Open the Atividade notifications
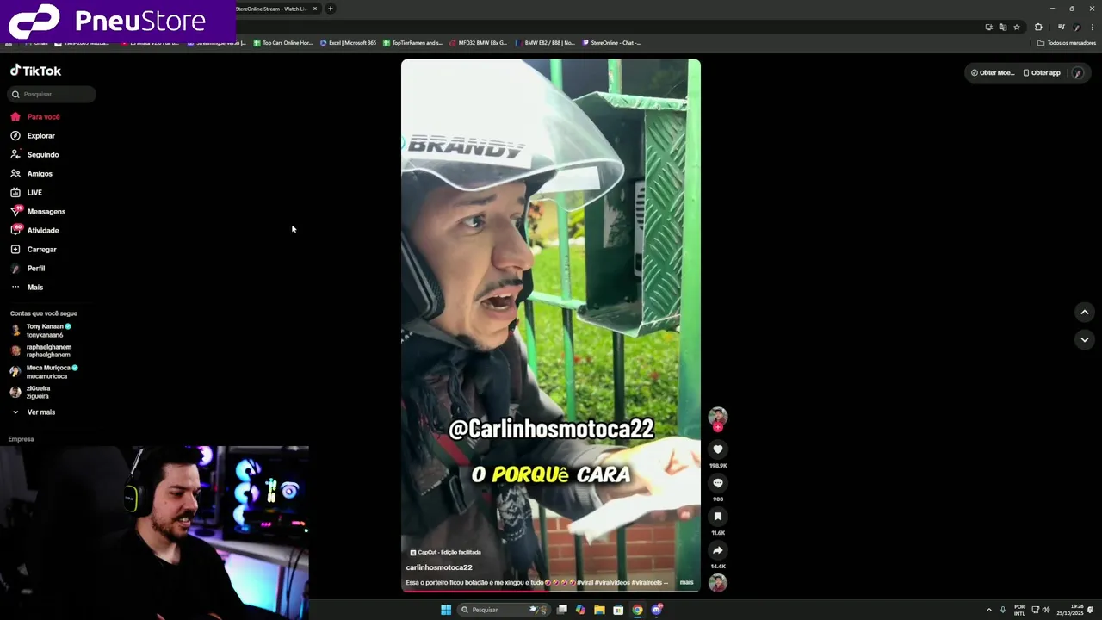 tap(35, 230)
